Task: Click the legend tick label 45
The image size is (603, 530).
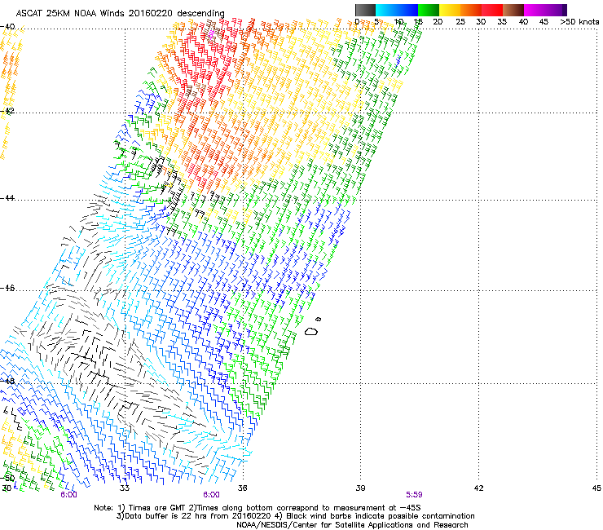Action: pyautogui.click(x=544, y=22)
